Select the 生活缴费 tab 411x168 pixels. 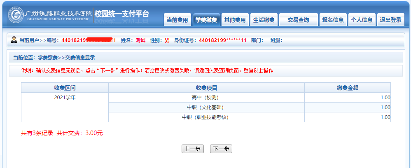264,20
